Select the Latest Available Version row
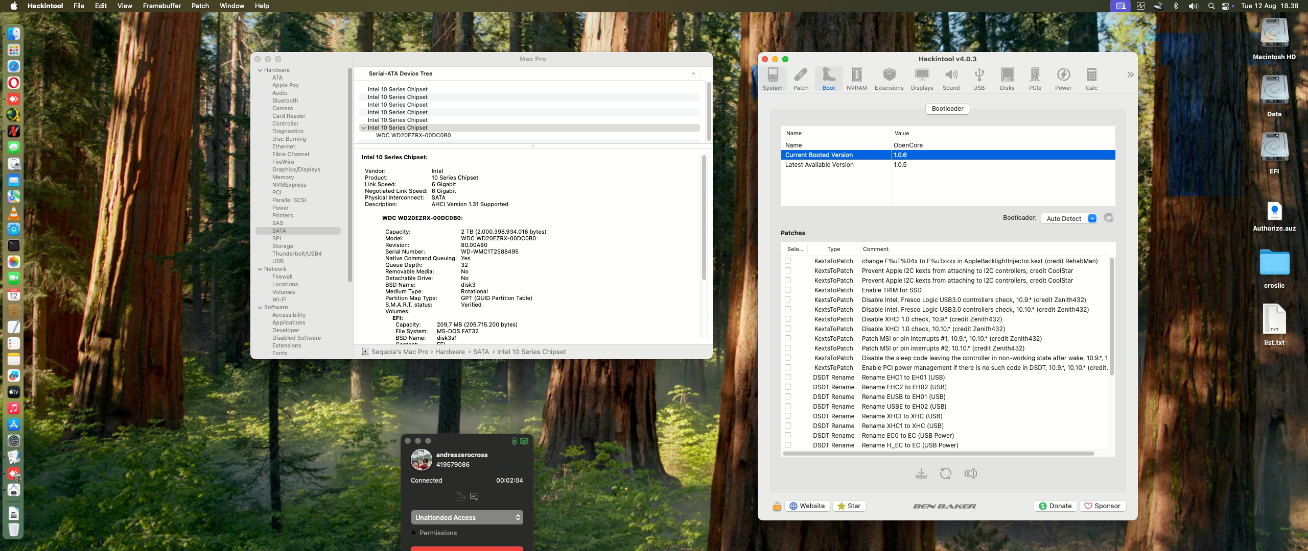The width and height of the screenshot is (1308, 551). (x=948, y=165)
